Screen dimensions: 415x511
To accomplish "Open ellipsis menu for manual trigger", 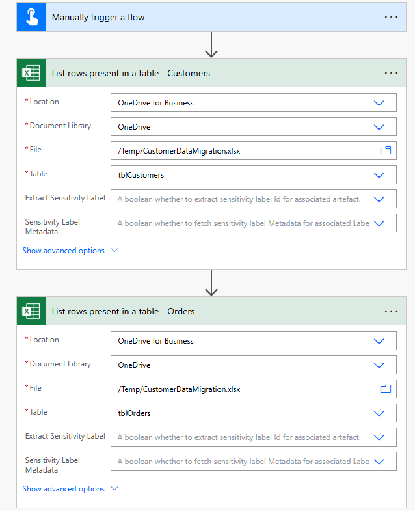I will [391, 17].
